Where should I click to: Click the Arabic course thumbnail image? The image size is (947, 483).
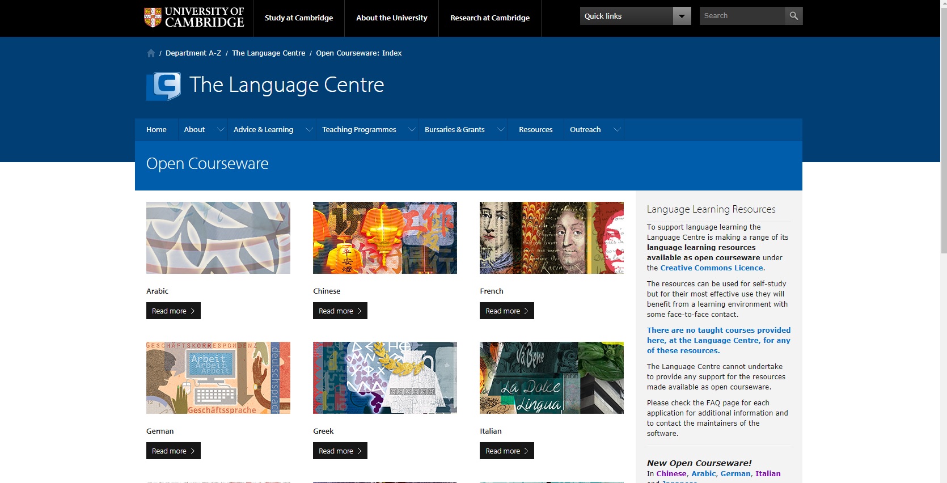coord(218,238)
